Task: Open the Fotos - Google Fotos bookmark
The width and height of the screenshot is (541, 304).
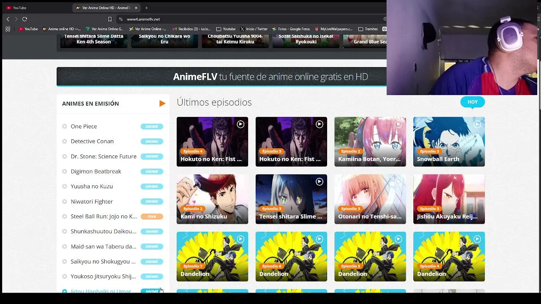Action: coord(291,29)
